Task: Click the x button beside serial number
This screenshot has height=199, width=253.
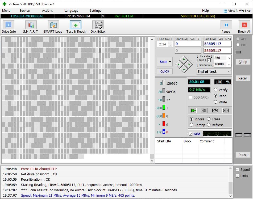Action: [103, 16]
